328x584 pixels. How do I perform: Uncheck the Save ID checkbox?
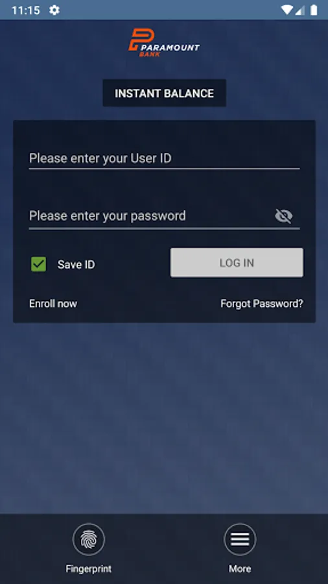click(x=39, y=264)
